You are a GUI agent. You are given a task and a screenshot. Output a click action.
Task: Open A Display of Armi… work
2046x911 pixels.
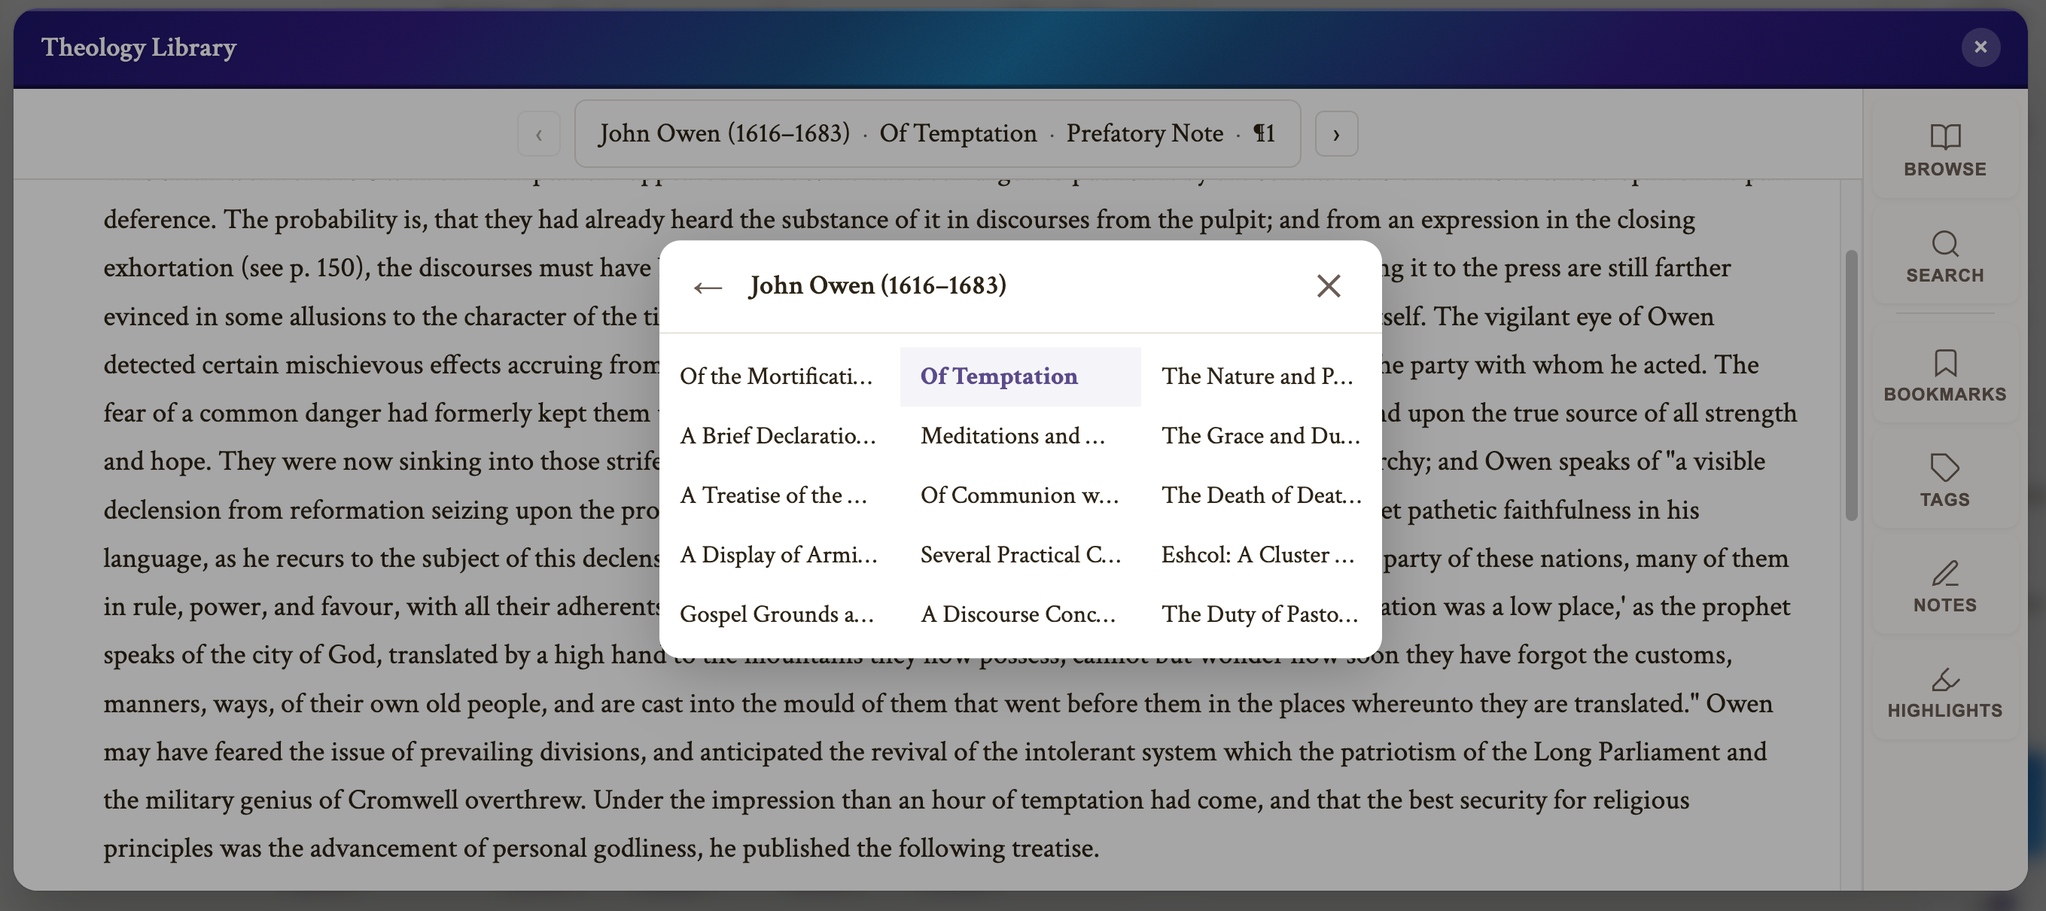pos(779,555)
